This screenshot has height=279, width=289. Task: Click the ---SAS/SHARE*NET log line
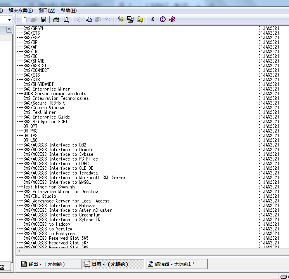tap(35, 84)
